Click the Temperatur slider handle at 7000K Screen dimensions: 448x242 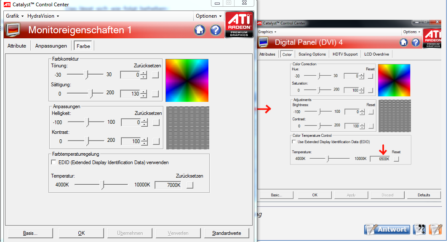click(x=102, y=185)
